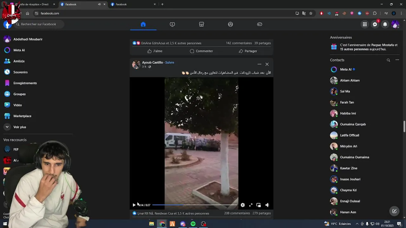Click the translate page icon in address bar
406x228 pixels.
click(304, 13)
